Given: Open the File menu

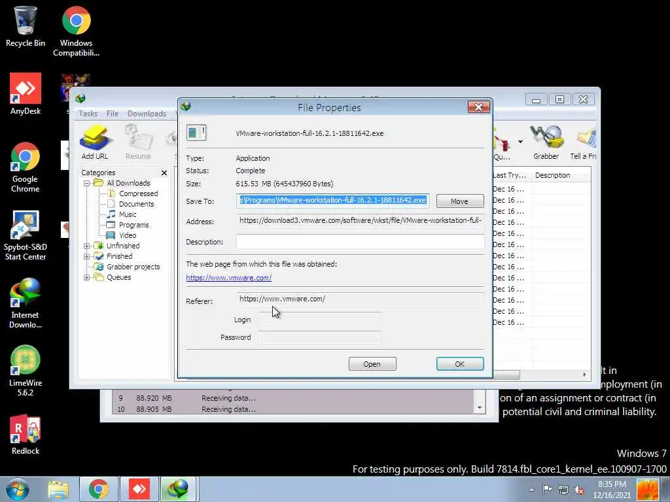Looking at the screenshot, I should (x=113, y=114).
